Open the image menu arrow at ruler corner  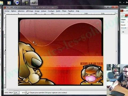tap(5, 13)
